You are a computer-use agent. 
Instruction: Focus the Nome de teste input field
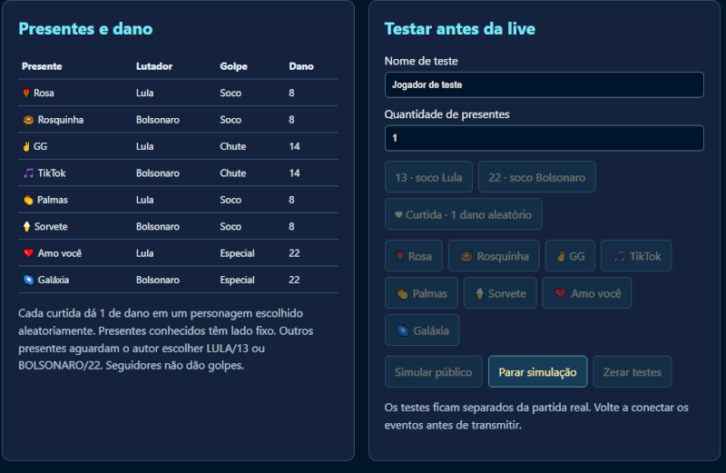coord(544,84)
